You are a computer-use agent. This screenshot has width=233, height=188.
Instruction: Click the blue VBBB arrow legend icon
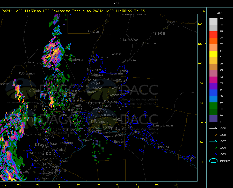[213, 154]
